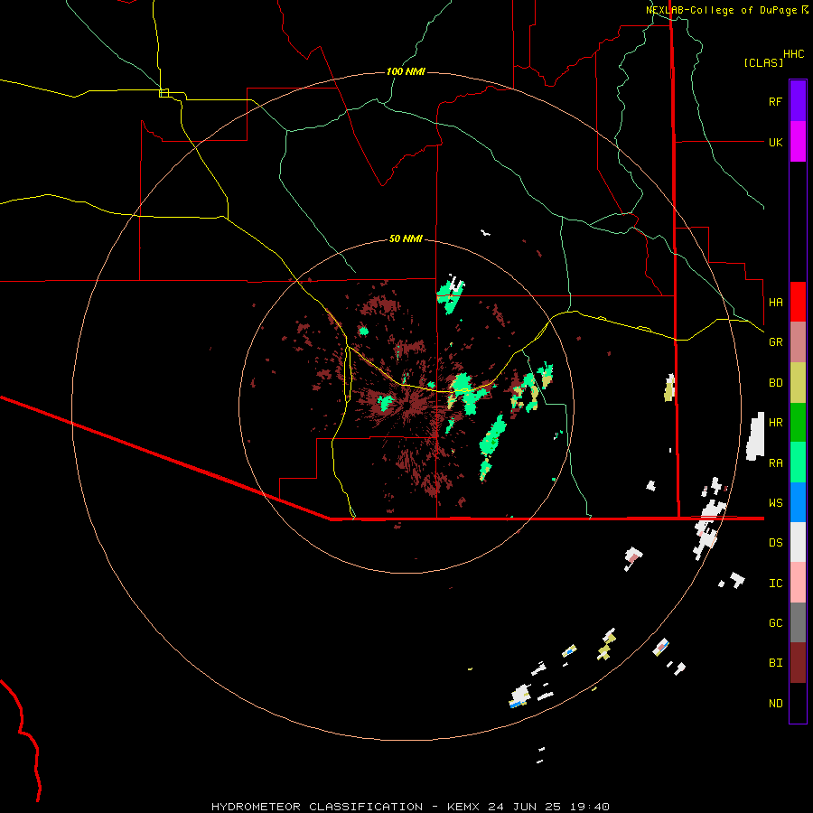Screen dimensions: 813x813
Task: Click the GR legend label
Action: pos(775,342)
